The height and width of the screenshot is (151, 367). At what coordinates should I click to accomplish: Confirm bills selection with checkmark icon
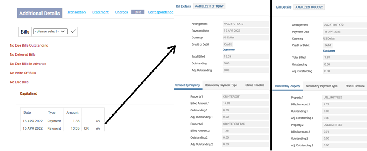tap(74, 31)
